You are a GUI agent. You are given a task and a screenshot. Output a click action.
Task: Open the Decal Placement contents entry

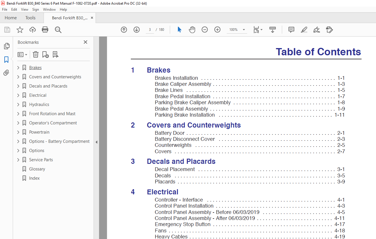[250, 169]
